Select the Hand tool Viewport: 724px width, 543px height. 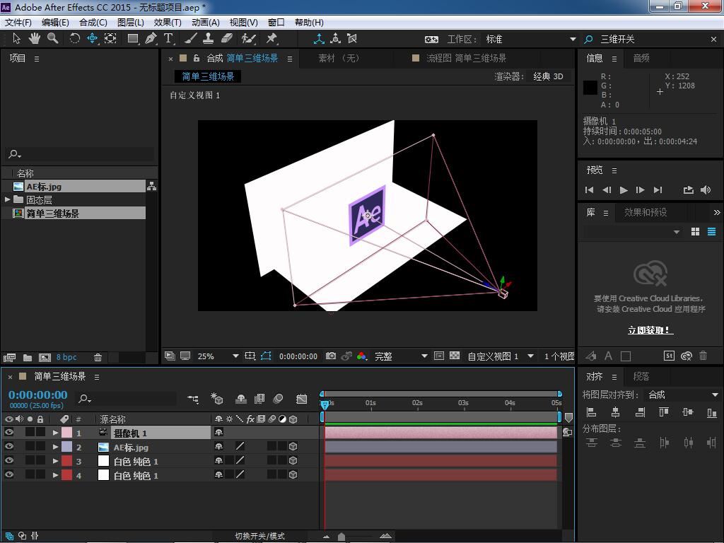pyautogui.click(x=35, y=38)
